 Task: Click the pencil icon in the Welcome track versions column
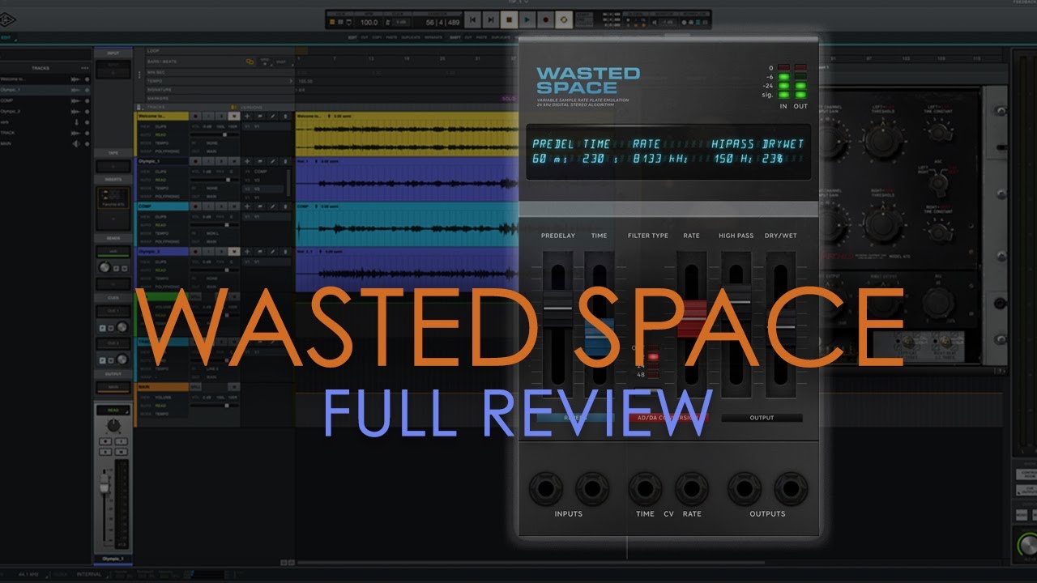pyautogui.click(x=273, y=117)
